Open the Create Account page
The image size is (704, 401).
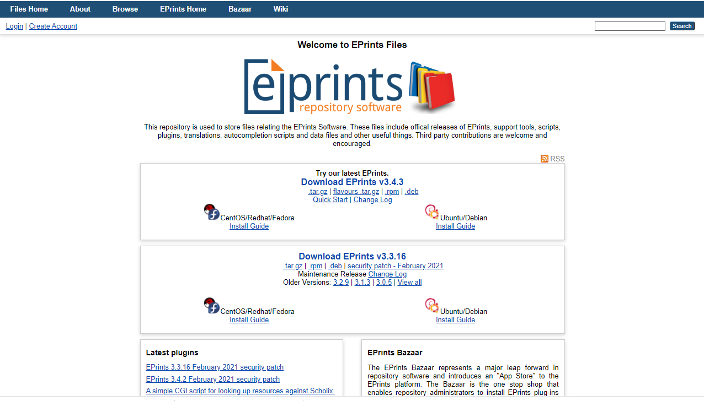coord(53,26)
